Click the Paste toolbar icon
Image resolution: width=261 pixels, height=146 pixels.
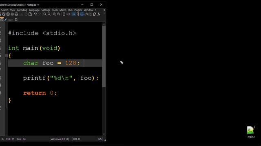[30, 14]
